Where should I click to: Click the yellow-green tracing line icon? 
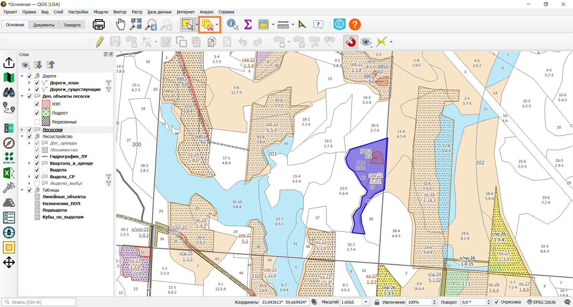[x=381, y=42]
